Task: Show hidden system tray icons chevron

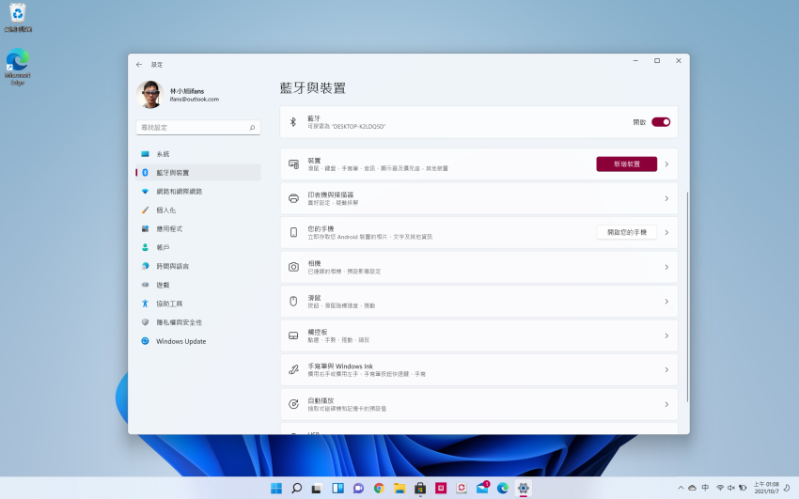Action: click(681, 488)
